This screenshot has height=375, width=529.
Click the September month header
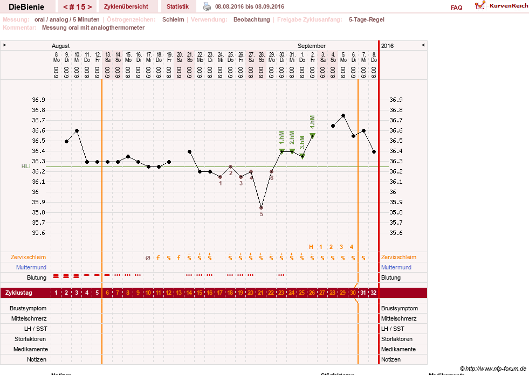[311, 46]
